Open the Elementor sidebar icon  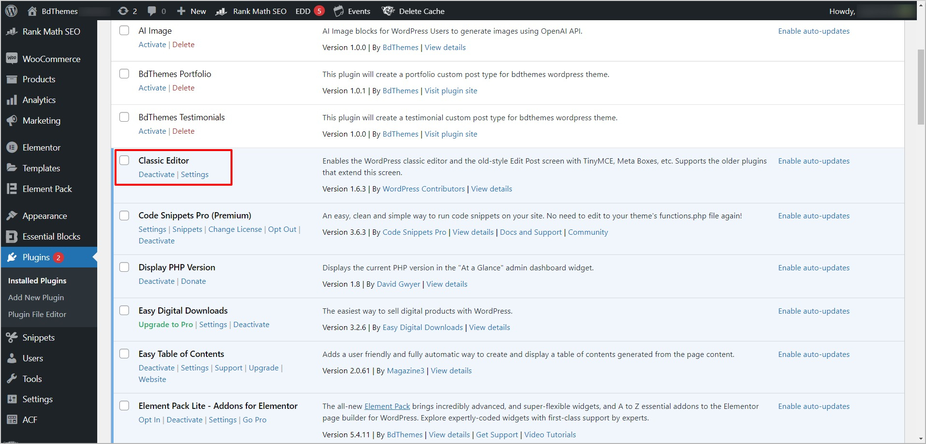[x=12, y=147]
